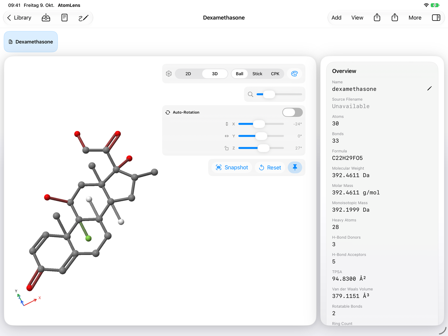Click the Molar Mass value 392.4611 g/mol
Image resolution: width=448 pixels, height=336 pixels.
click(356, 192)
